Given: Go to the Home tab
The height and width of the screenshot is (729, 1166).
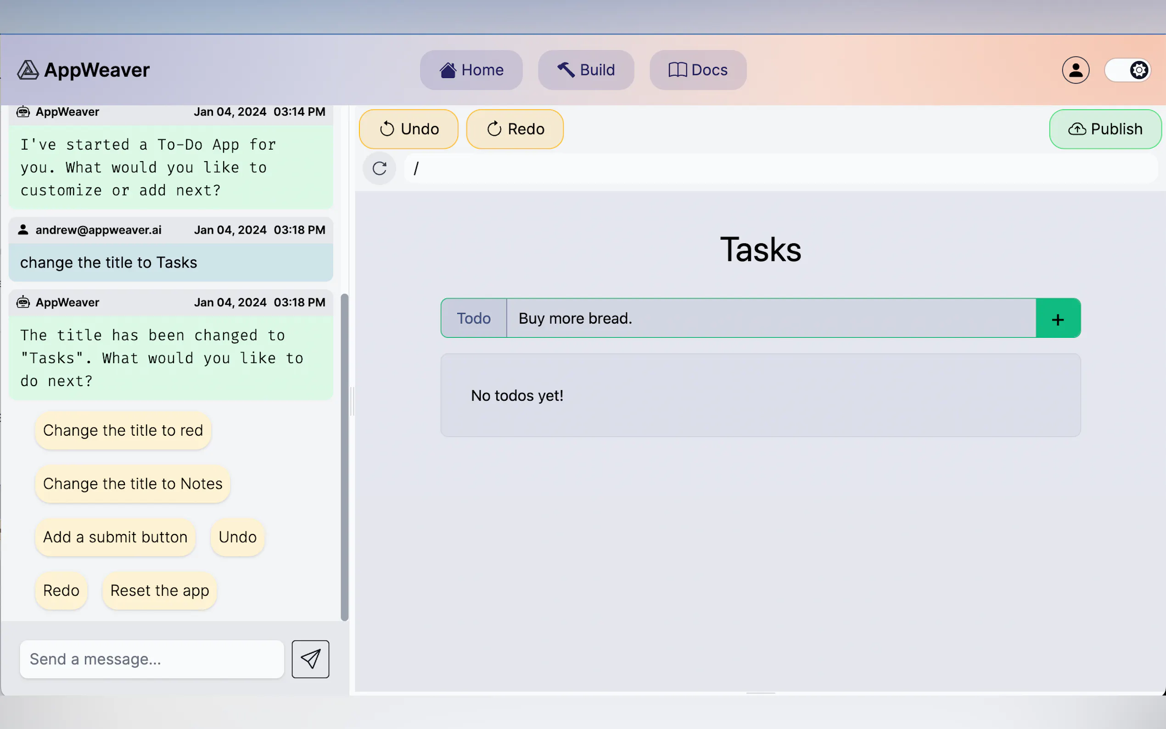Looking at the screenshot, I should 471,70.
